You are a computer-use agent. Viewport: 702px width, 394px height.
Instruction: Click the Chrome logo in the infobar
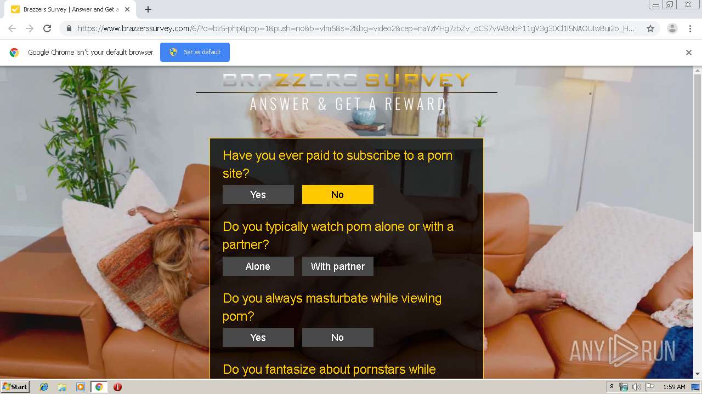click(14, 53)
